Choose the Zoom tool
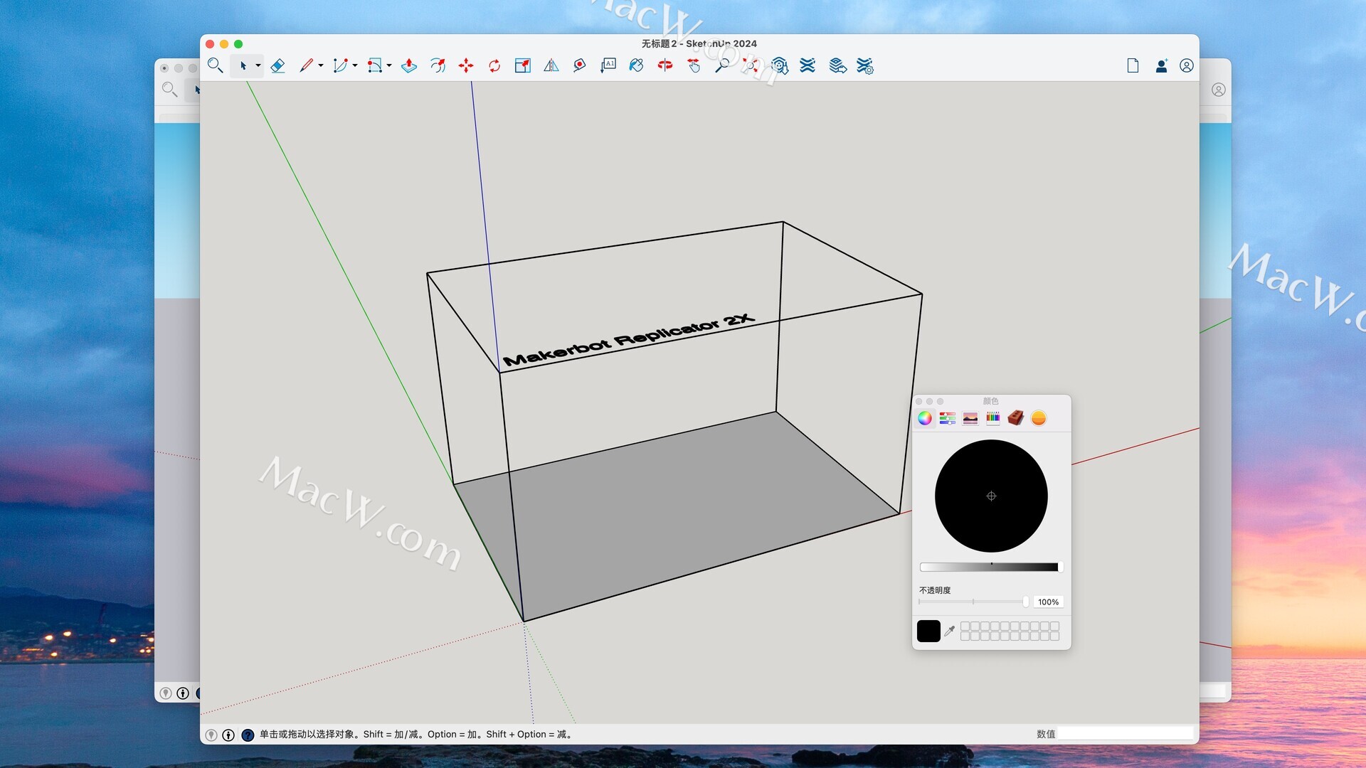Image resolution: width=1366 pixels, height=768 pixels. (x=722, y=65)
